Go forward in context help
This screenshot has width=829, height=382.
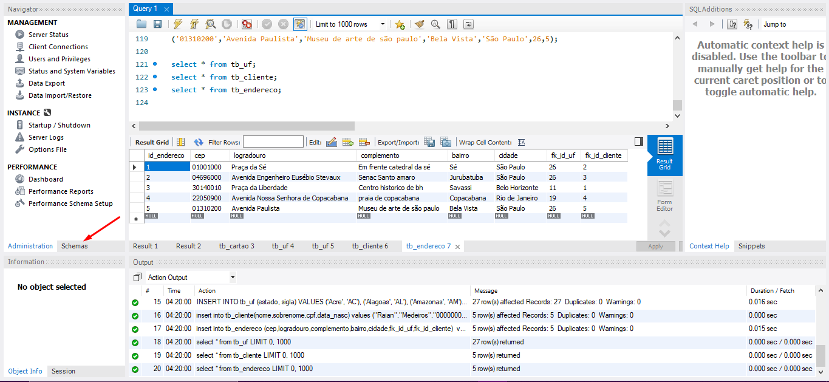(x=712, y=24)
